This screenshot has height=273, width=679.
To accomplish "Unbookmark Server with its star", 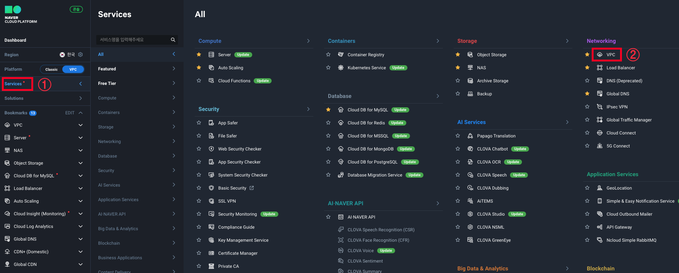I will (x=199, y=55).
